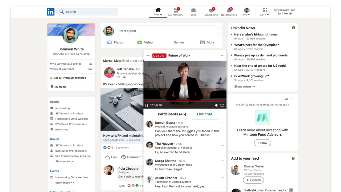341x192 pixels.
Task: Open the marketing hashtag in Recent
Action: pos(59,130)
